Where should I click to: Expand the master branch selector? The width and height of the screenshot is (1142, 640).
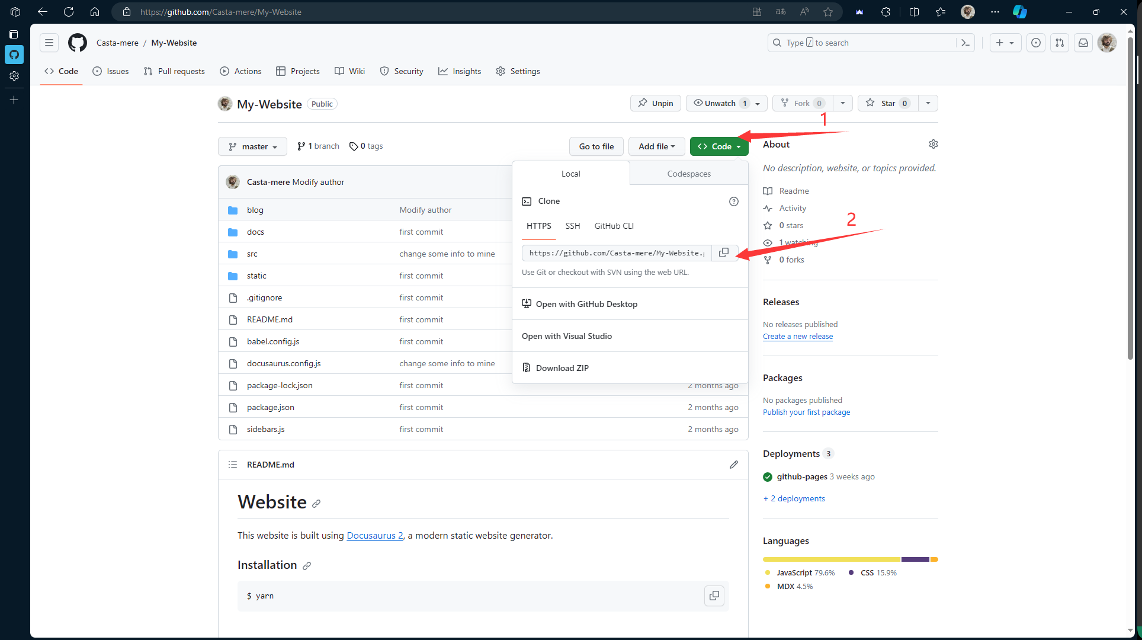(x=252, y=146)
